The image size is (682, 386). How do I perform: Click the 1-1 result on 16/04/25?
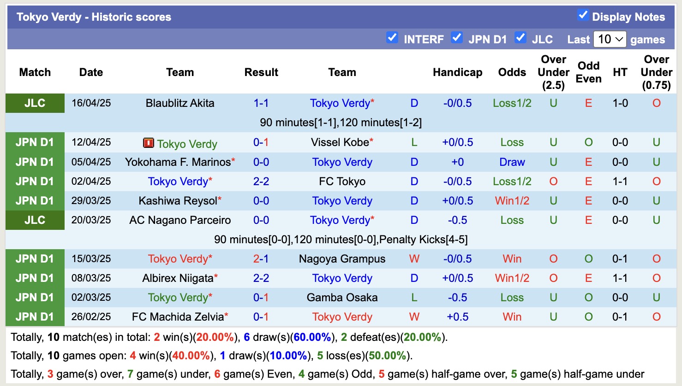coord(261,103)
